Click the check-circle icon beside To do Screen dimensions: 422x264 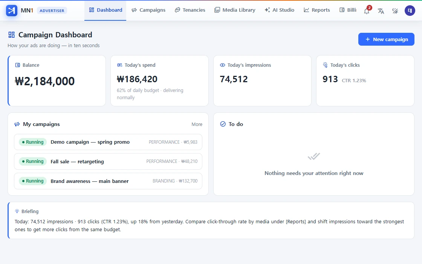(223, 124)
